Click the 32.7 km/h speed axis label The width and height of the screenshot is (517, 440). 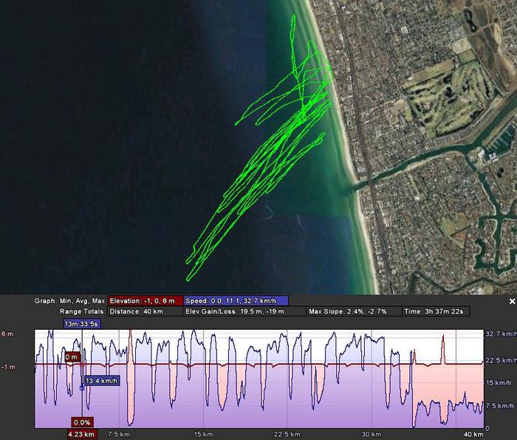tap(500, 334)
